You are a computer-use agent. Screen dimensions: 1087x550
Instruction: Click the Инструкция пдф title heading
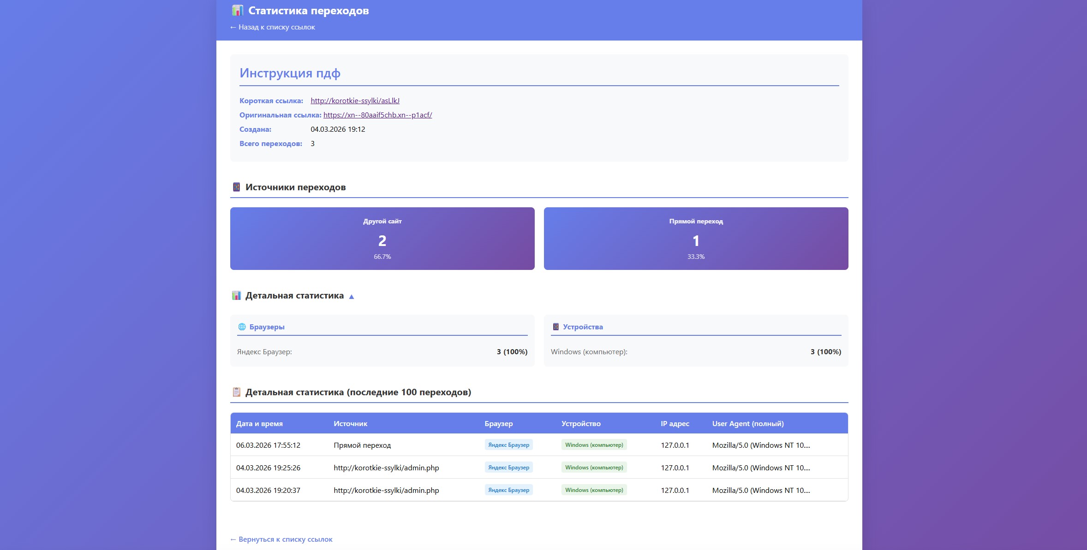pos(290,73)
